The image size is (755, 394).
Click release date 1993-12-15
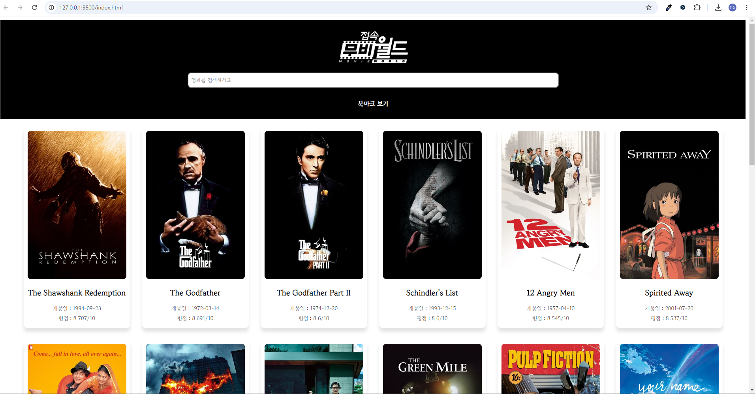tap(442, 308)
